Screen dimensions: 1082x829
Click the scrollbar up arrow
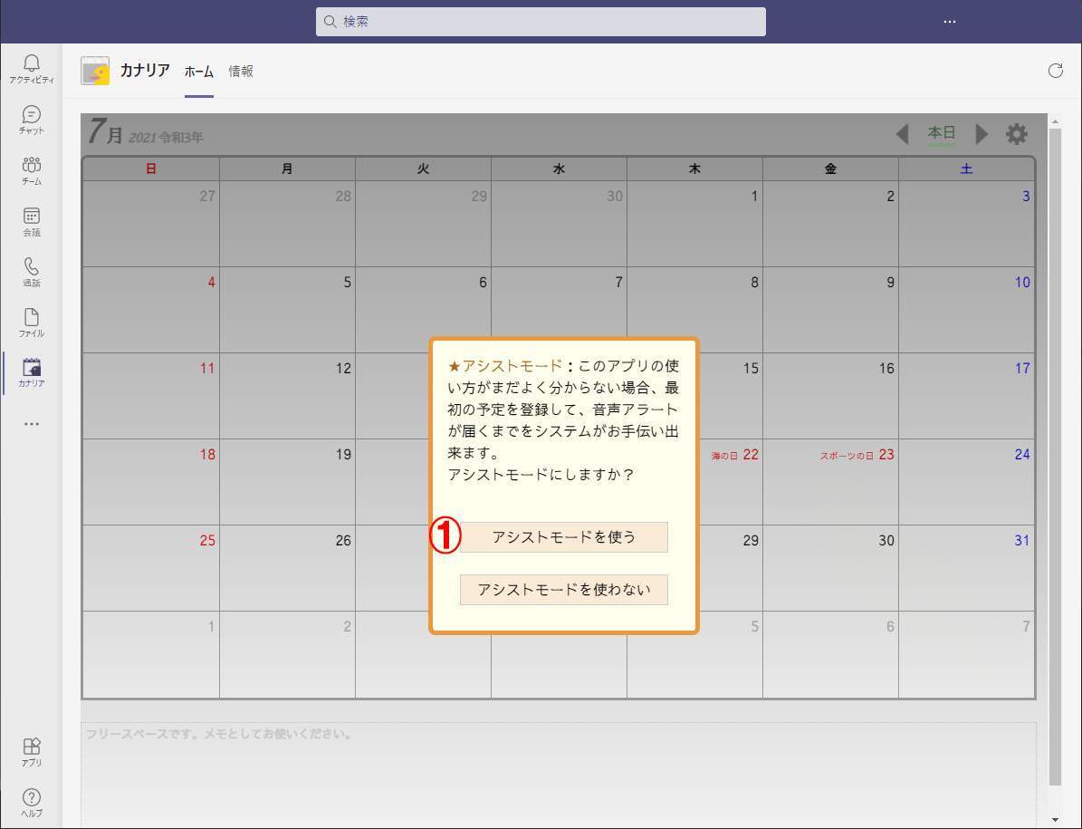click(x=1055, y=122)
